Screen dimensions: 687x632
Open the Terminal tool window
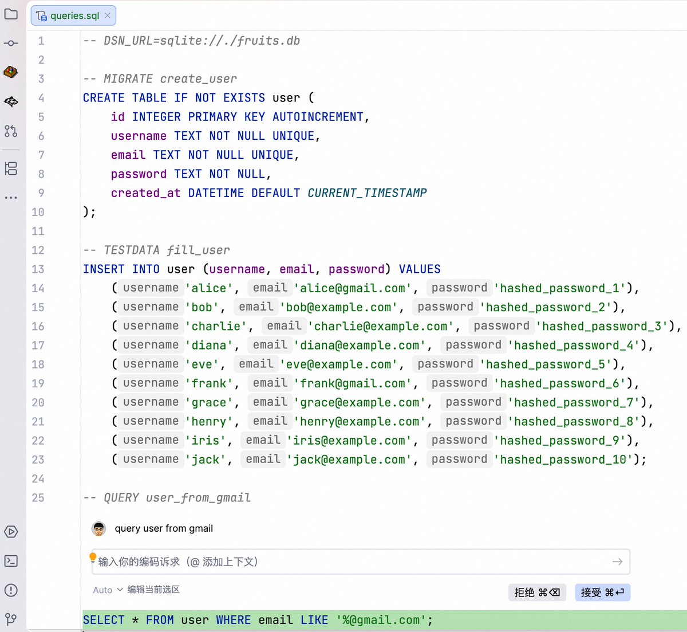point(11,561)
